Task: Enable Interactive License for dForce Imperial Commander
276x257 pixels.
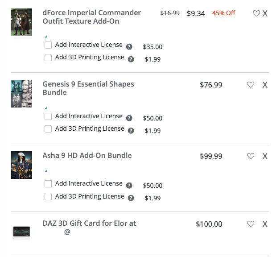Action: [48, 45]
